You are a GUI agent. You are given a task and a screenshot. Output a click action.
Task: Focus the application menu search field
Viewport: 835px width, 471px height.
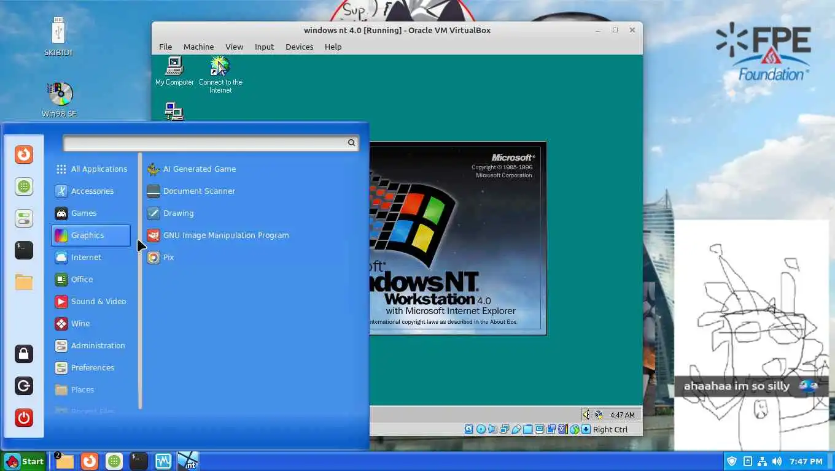211,143
